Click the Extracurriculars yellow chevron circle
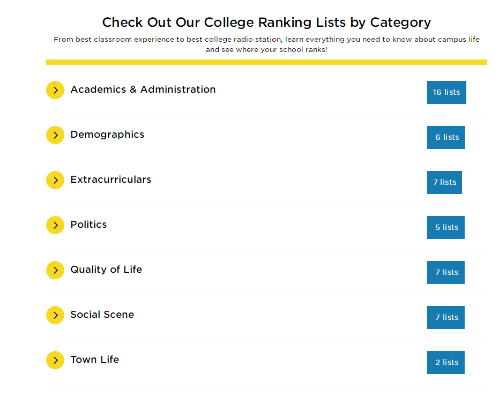499x395 pixels. pos(55,180)
